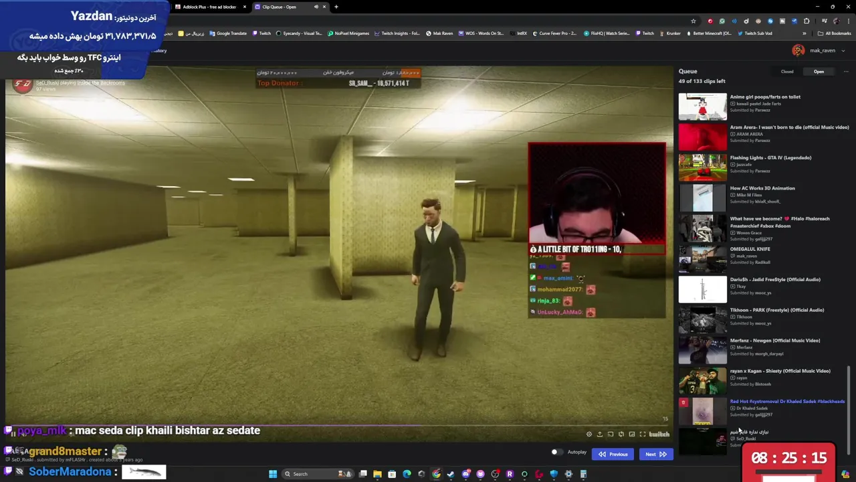Select OMEGALUL KNIFE clip title
This screenshot has height=482, width=856.
point(750,249)
